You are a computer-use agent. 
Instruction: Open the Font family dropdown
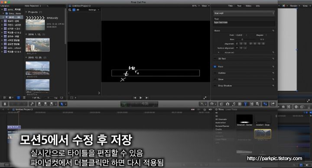(241, 35)
